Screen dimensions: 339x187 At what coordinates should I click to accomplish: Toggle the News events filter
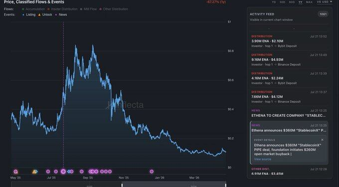click(x=61, y=14)
